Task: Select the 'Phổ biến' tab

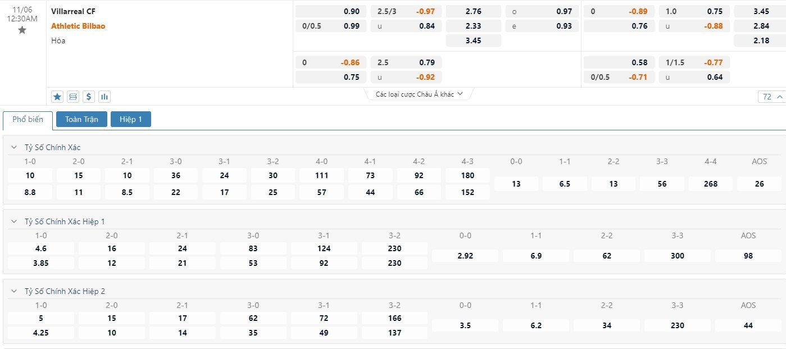Action: click(x=28, y=120)
